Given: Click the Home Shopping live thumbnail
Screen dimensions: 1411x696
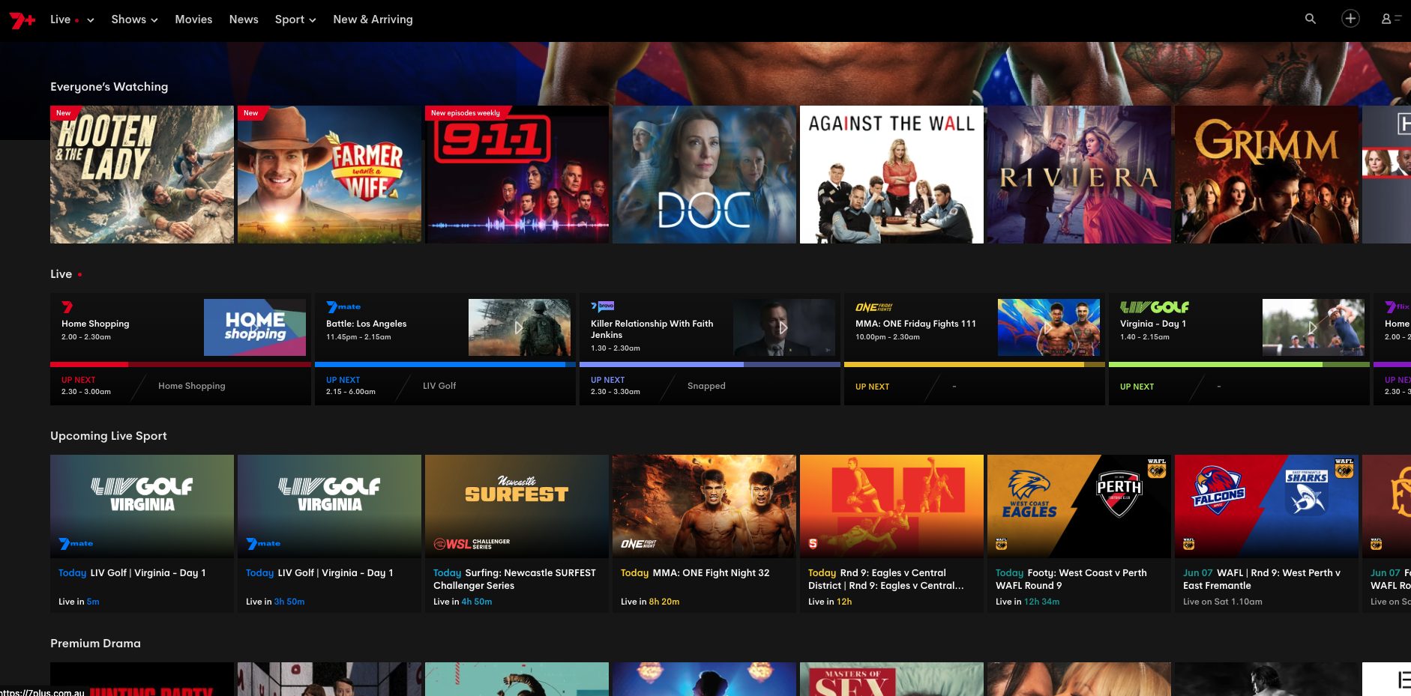Looking at the screenshot, I should click(x=255, y=327).
